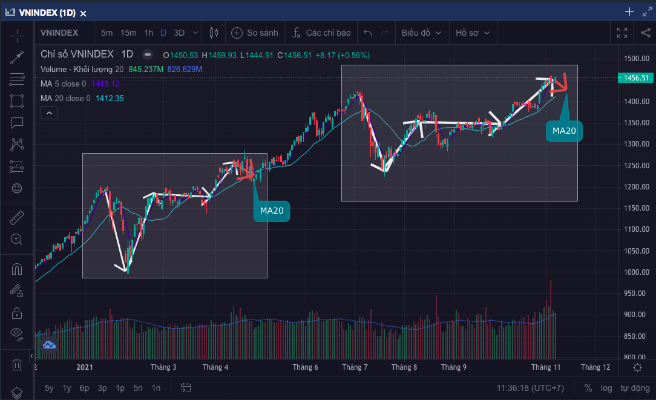Open candlestick chart style icon
Screen dimensions: 656x400
214,33
